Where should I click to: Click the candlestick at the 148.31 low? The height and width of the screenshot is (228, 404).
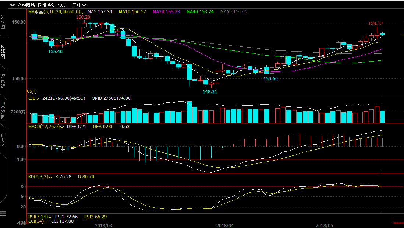pos(211,83)
